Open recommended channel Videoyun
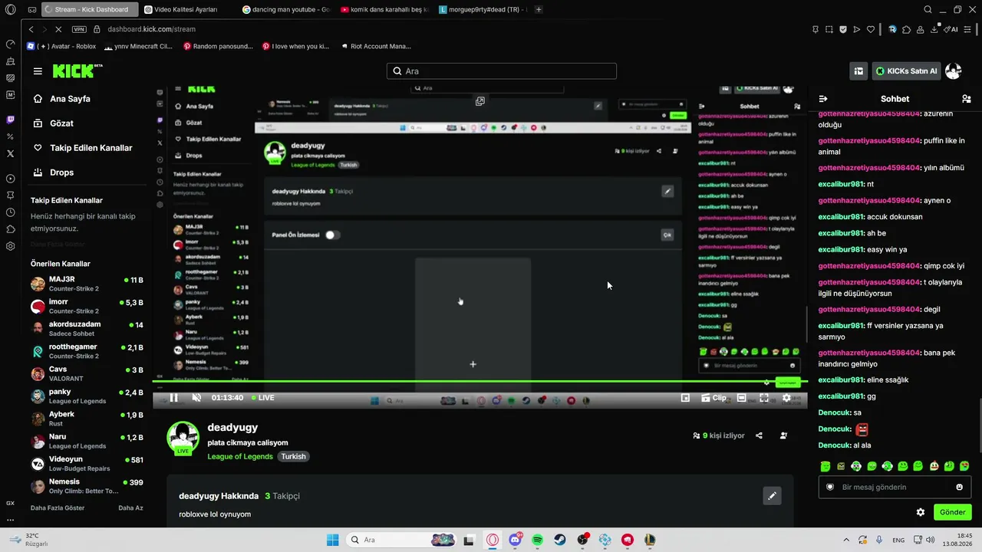The image size is (982, 552). click(x=87, y=464)
